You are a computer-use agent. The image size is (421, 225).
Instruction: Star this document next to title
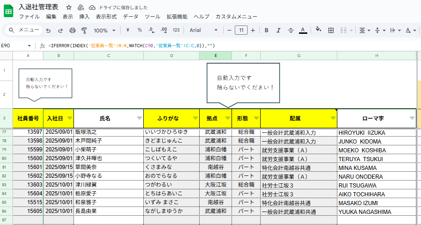69,7
